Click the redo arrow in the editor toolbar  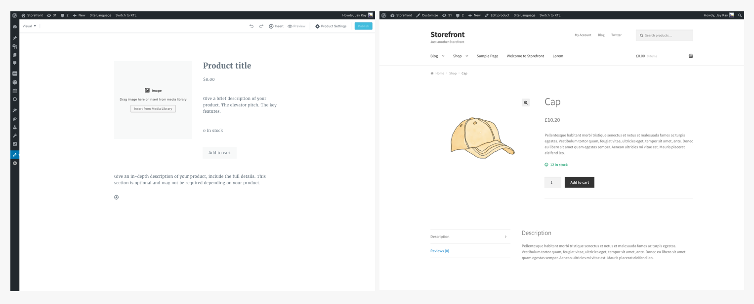pos(261,26)
